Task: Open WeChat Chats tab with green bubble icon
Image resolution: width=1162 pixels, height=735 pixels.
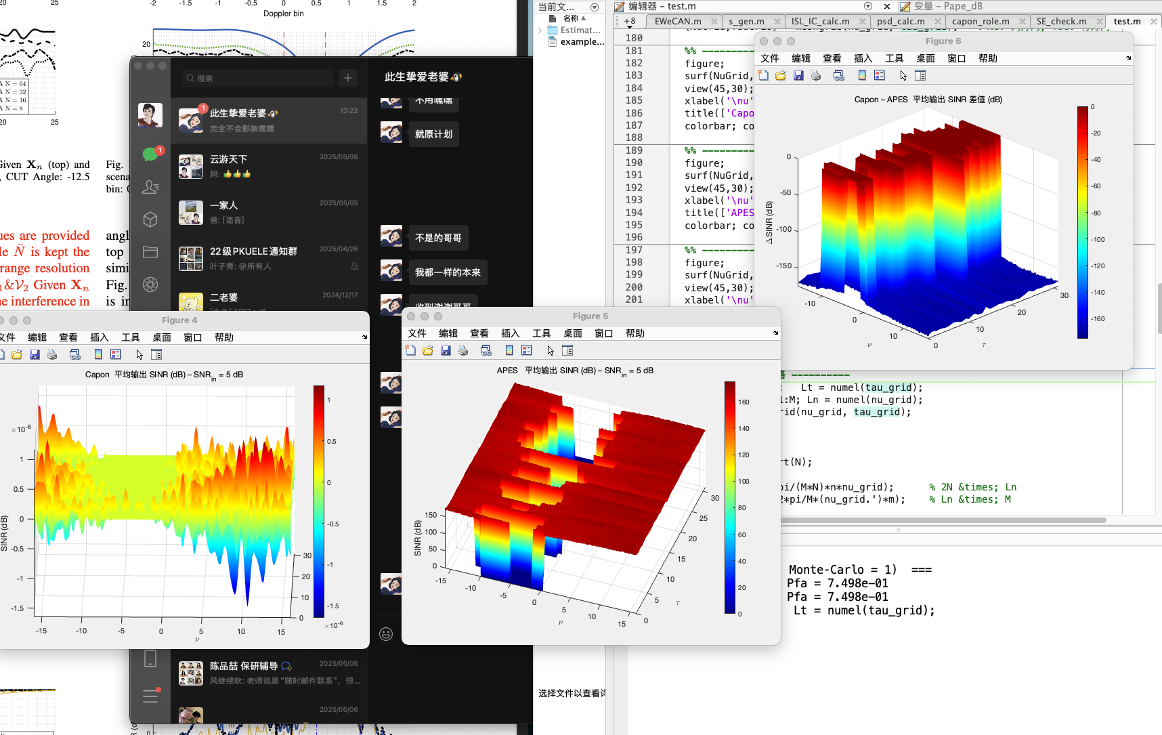Action: pyautogui.click(x=150, y=154)
